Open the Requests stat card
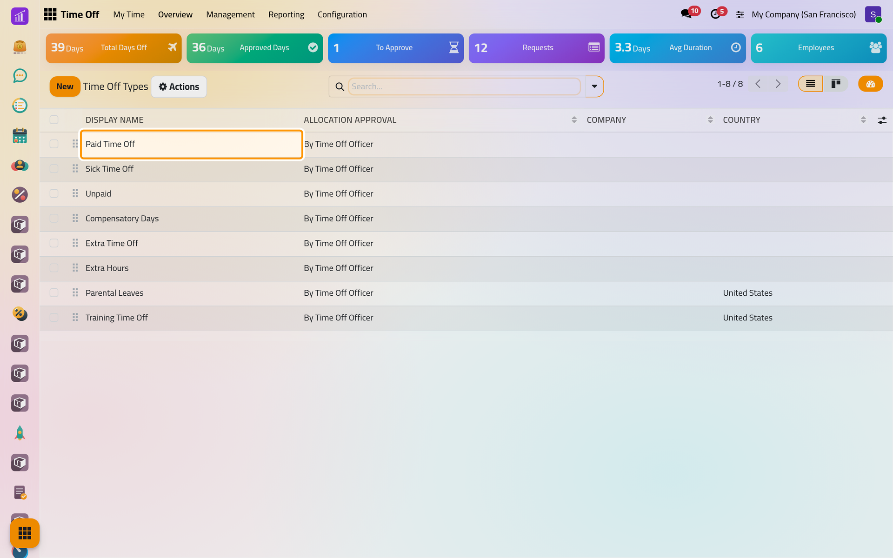This screenshot has width=893, height=558. 537,48
